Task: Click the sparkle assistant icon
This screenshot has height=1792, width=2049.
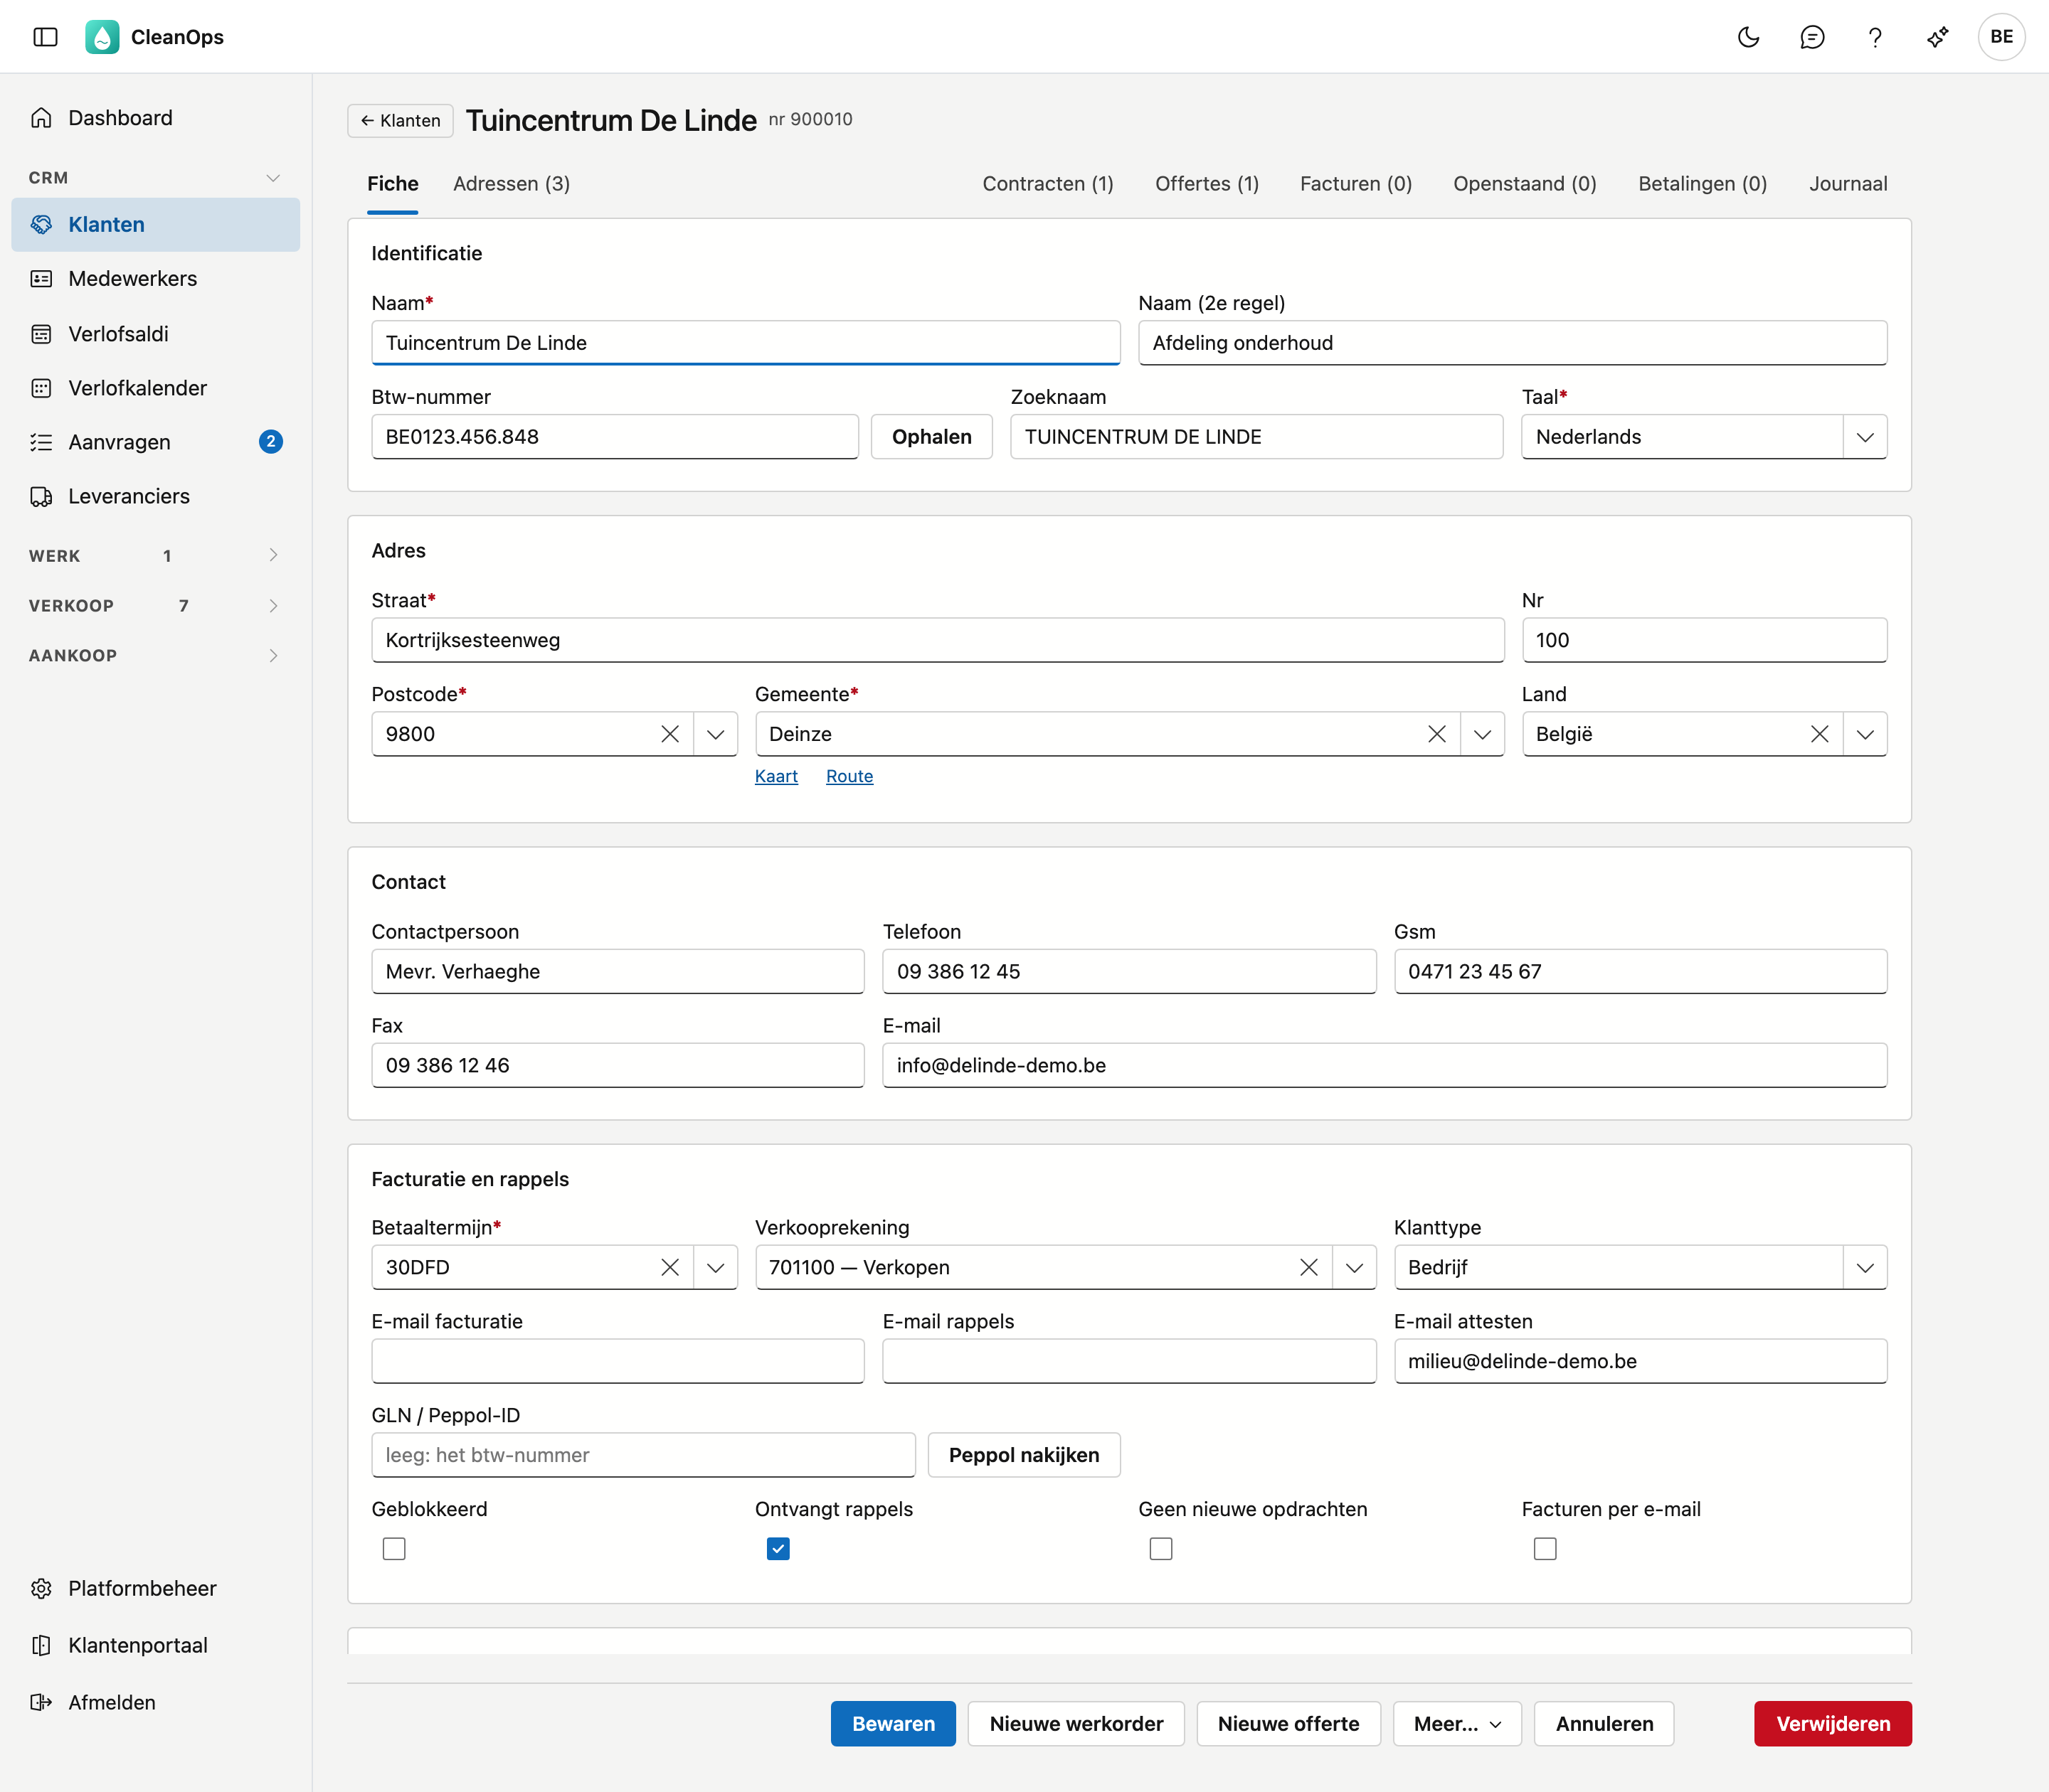Action: pyautogui.click(x=1938, y=37)
